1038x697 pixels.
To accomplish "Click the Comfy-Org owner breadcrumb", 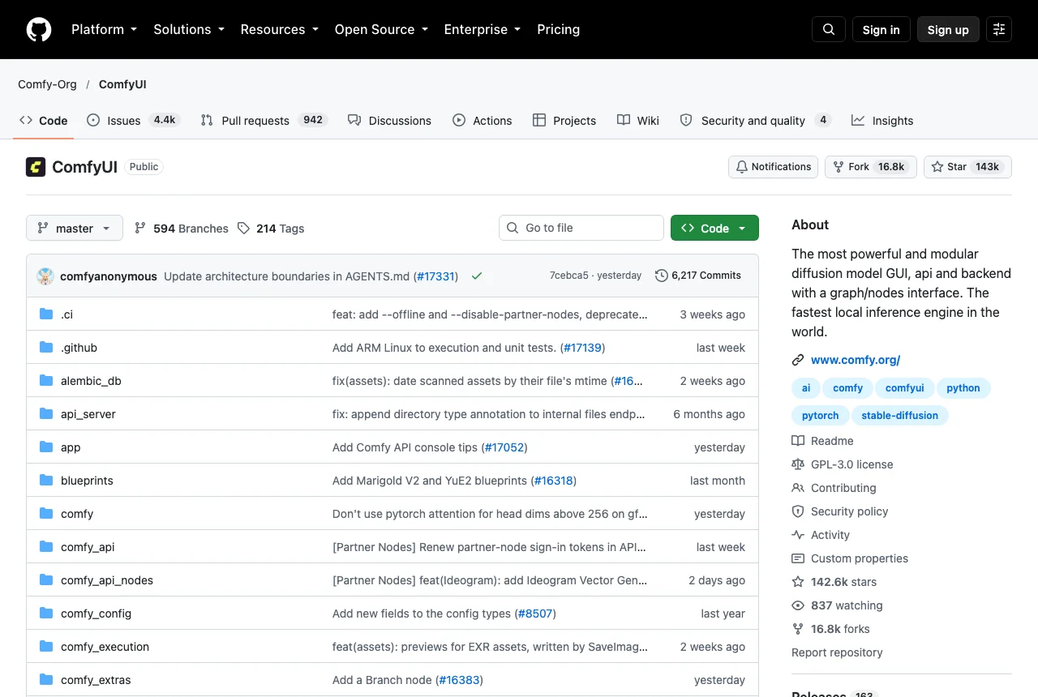I will click(x=47, y=84).
